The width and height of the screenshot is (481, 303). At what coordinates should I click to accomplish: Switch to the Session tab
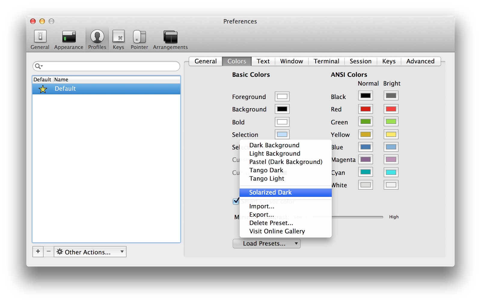(x=361, y=61)
